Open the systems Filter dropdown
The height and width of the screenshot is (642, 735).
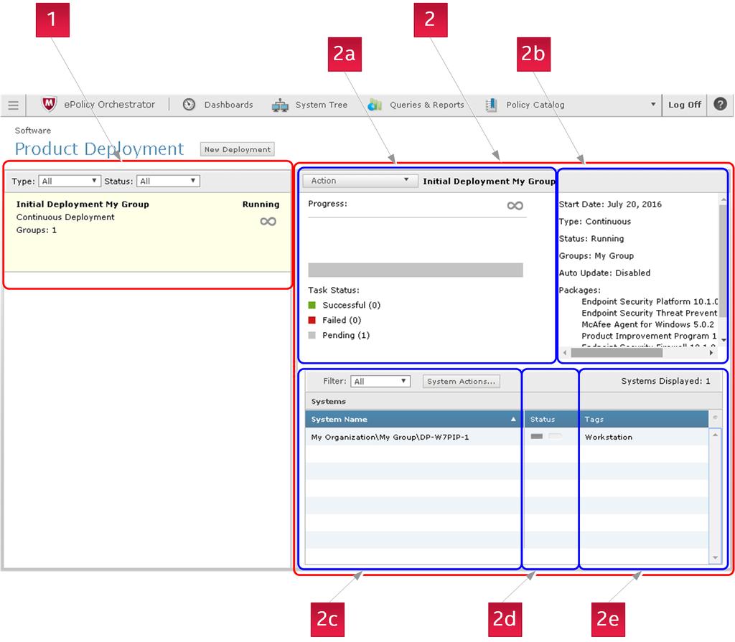[380, 382]
